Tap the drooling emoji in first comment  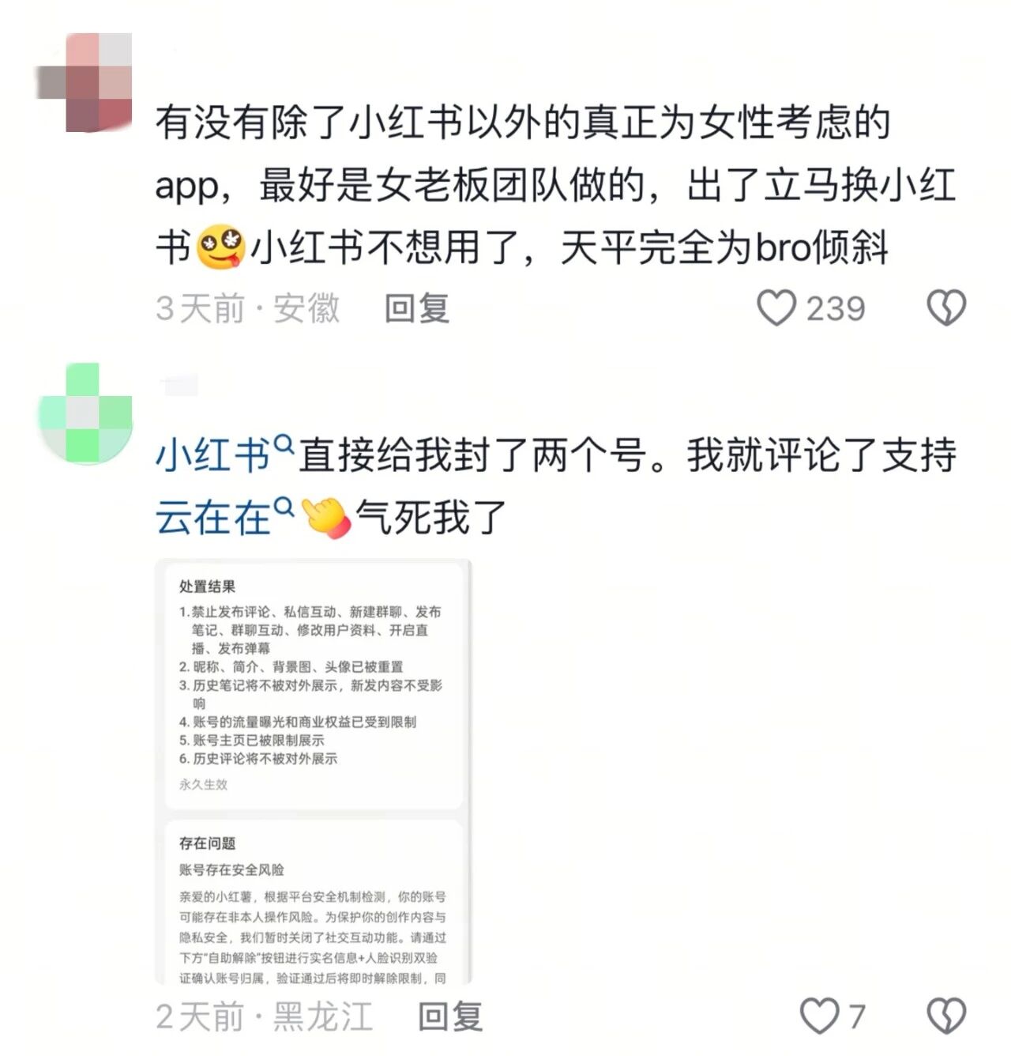coord(220,247)
